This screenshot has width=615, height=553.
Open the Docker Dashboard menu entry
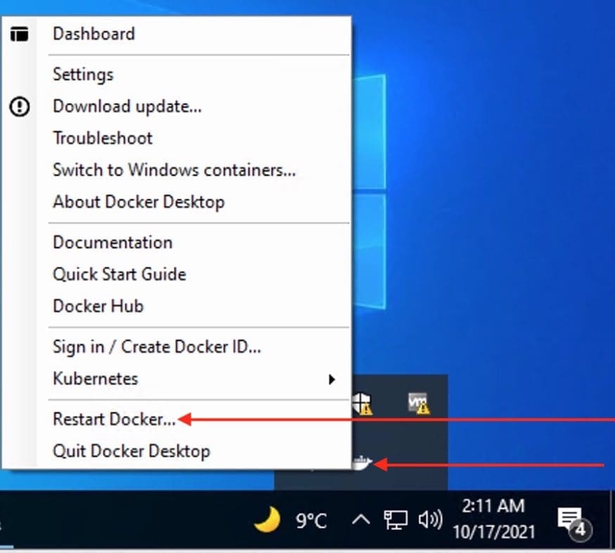pyautogui.click(x=94, y=34)
